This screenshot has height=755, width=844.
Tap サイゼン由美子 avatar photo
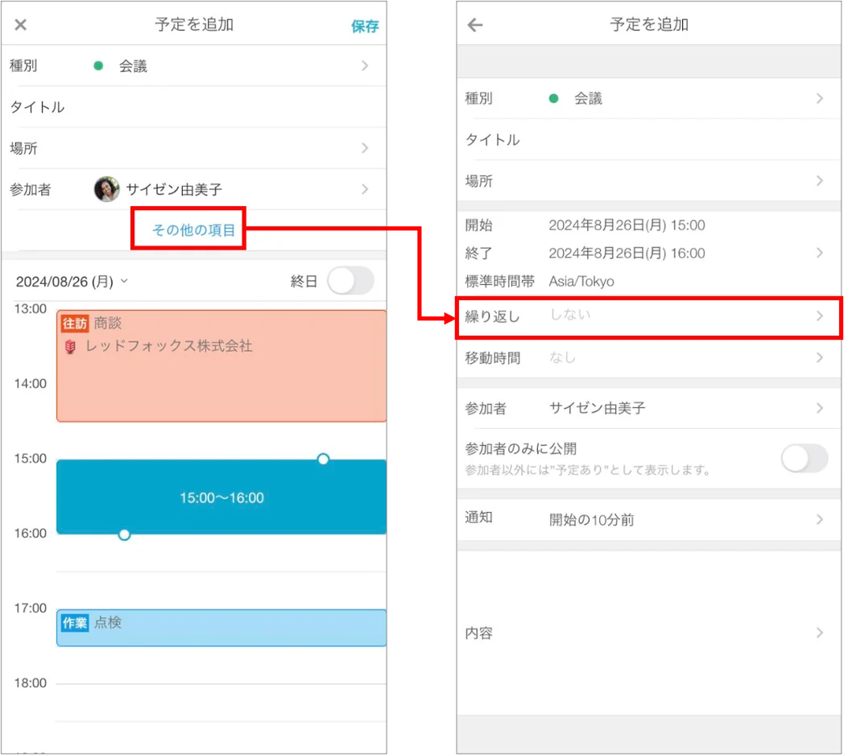coord(106,189)
